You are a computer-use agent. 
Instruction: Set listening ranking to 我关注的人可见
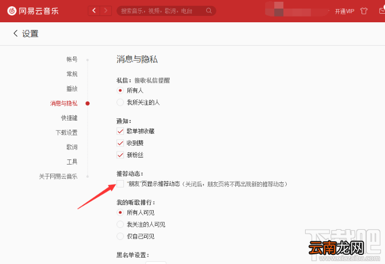pos(120,224)
